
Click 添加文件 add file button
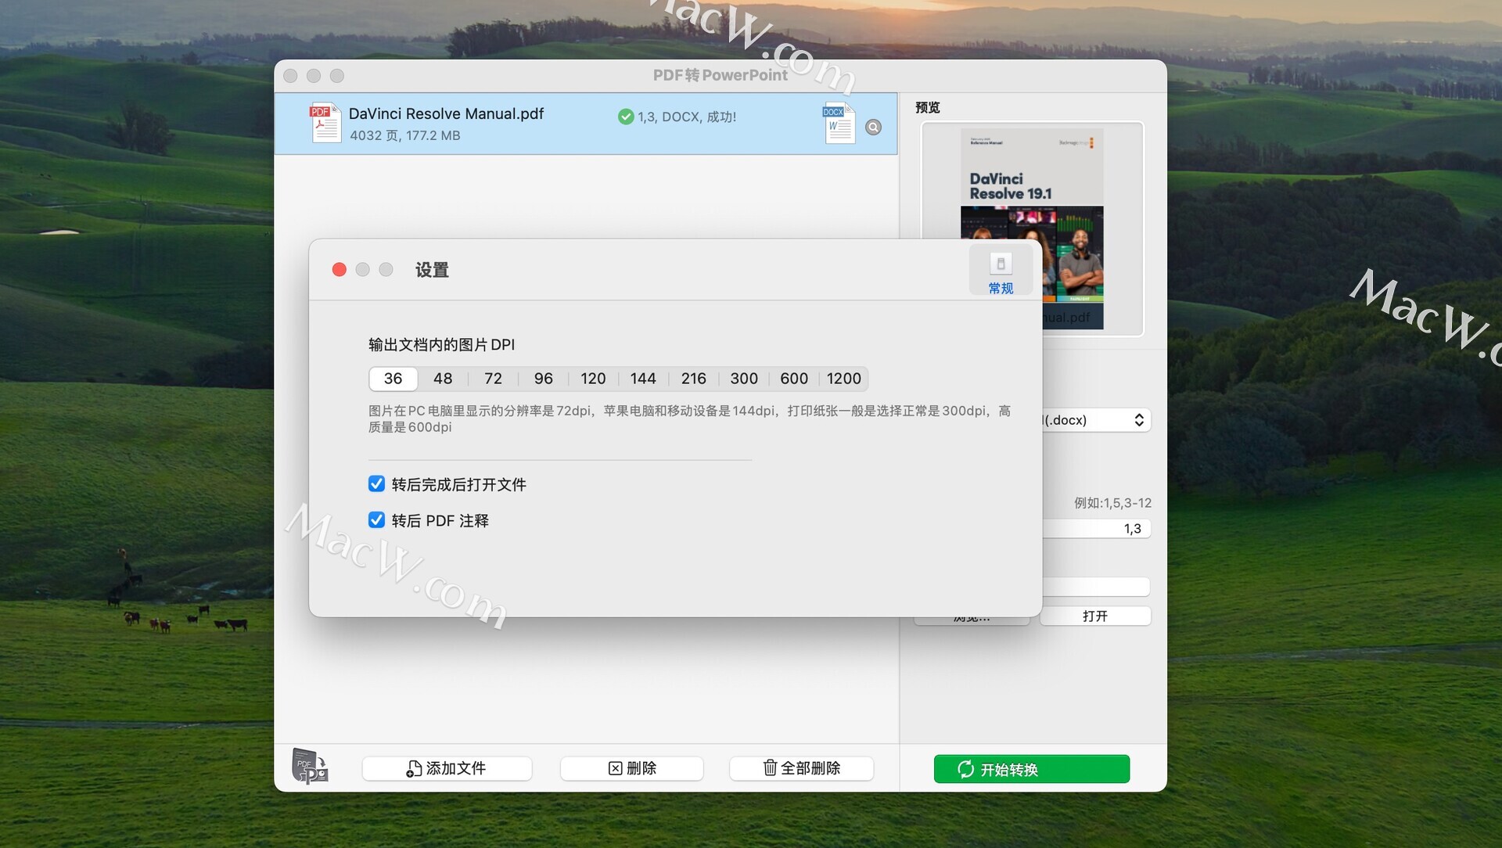tap(447, 768)
